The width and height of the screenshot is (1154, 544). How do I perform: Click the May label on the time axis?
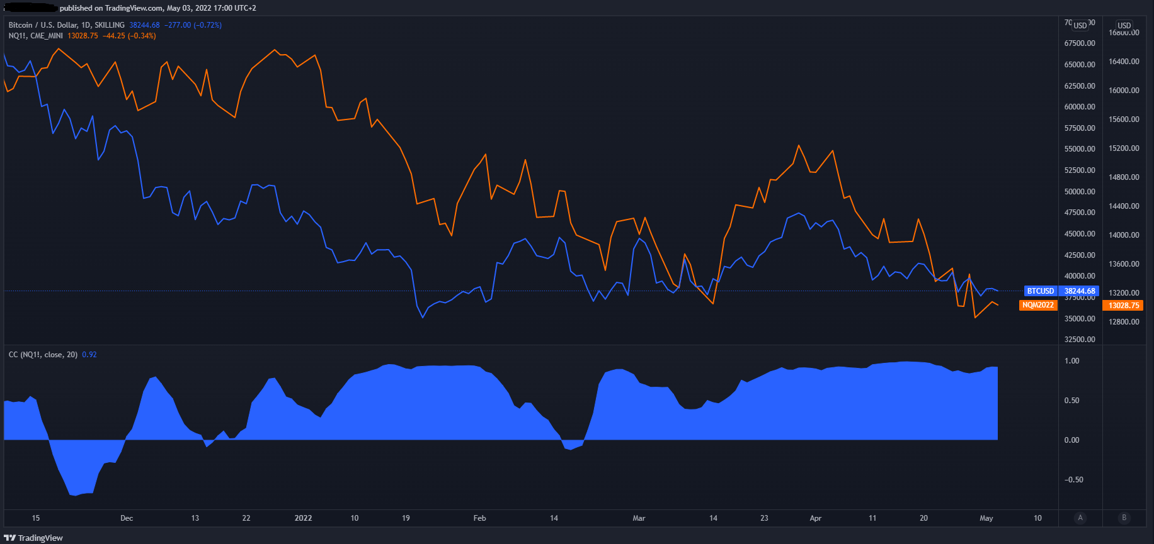[x=986, y=518]
